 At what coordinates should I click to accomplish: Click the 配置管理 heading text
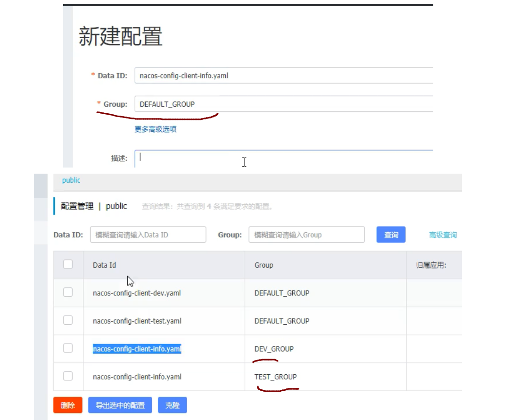click(x=77, y=206)
